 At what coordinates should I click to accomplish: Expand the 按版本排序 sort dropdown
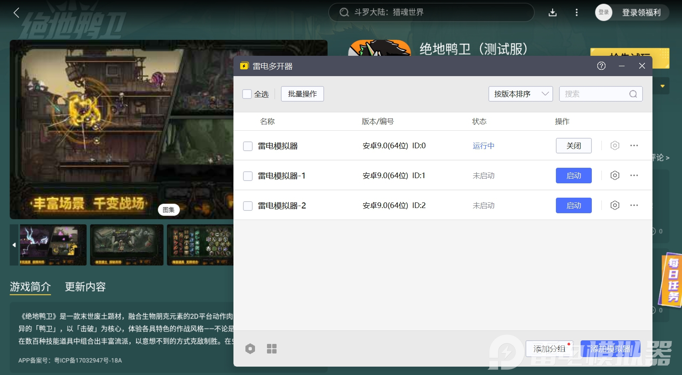520,94
